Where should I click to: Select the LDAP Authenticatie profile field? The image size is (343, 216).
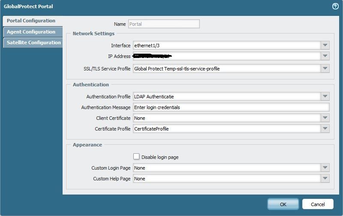tap(226, 97)
